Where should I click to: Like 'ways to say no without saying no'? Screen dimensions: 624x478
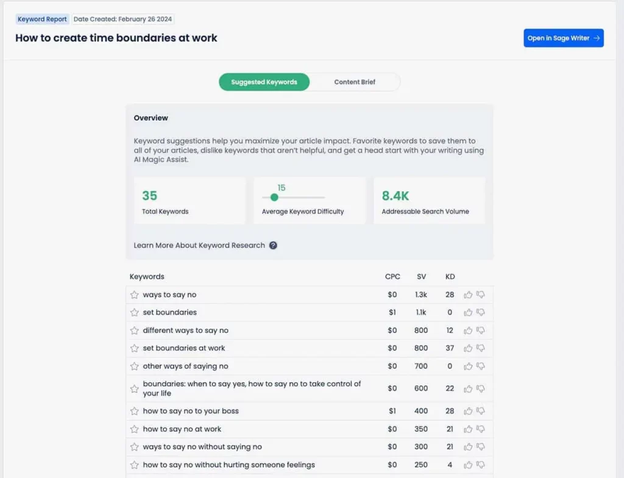pyautogui.click(x=468, y=447)
